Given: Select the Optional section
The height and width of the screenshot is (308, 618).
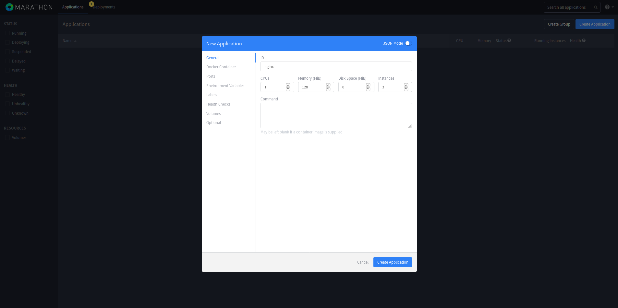Looking at the screenshot, I should pyautogui.click(x=214, y=123).
